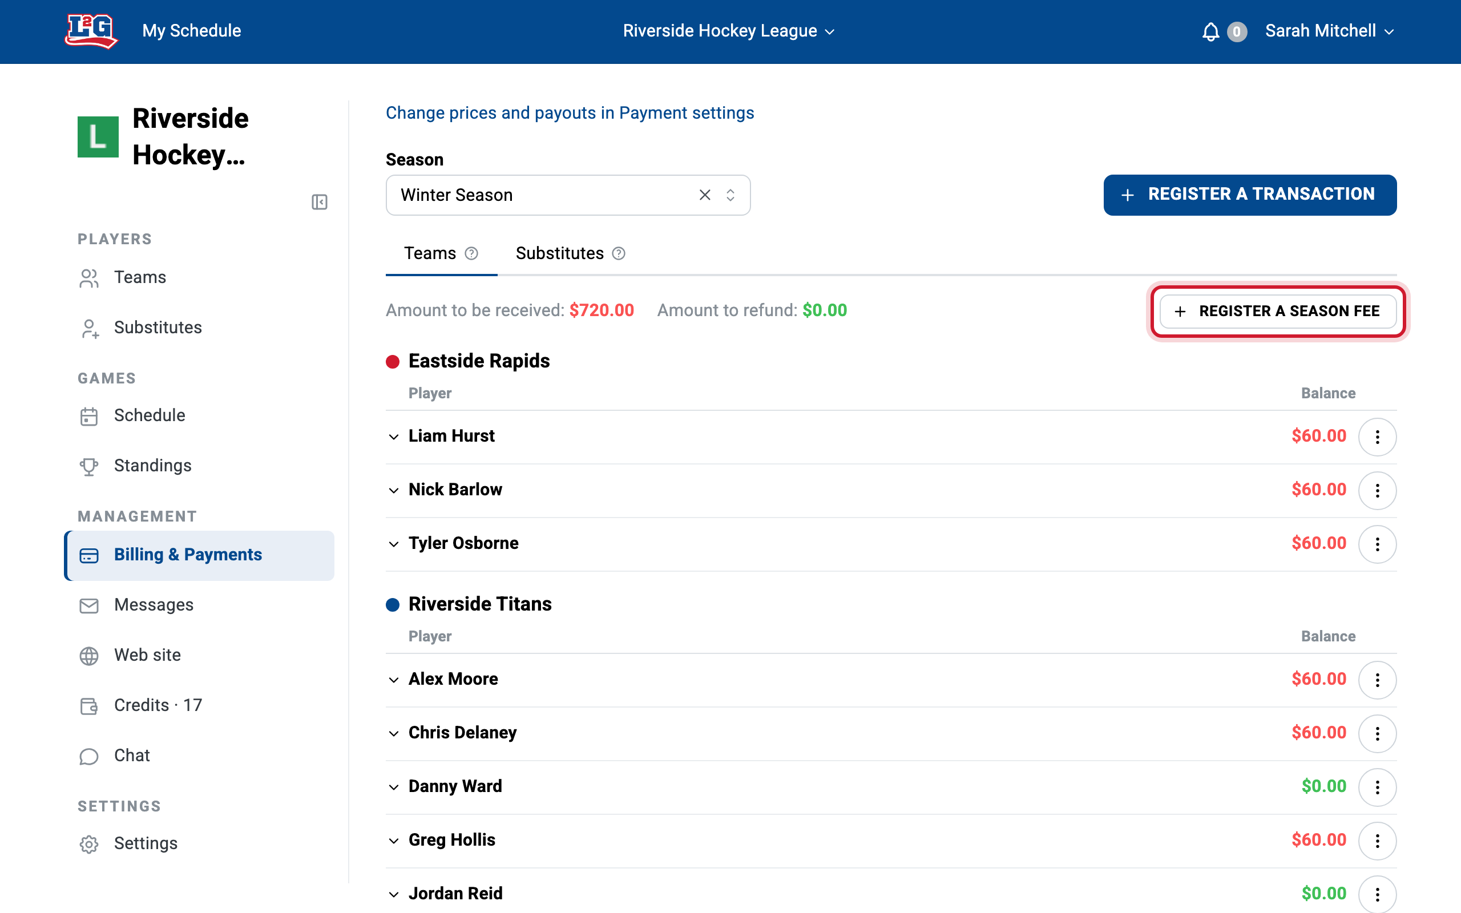Open Substitutes in the sidebar

tap(200, 328)
